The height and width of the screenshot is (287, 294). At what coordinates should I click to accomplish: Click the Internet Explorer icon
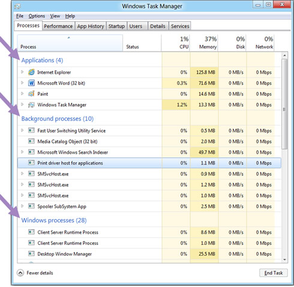tap(31, 72)
